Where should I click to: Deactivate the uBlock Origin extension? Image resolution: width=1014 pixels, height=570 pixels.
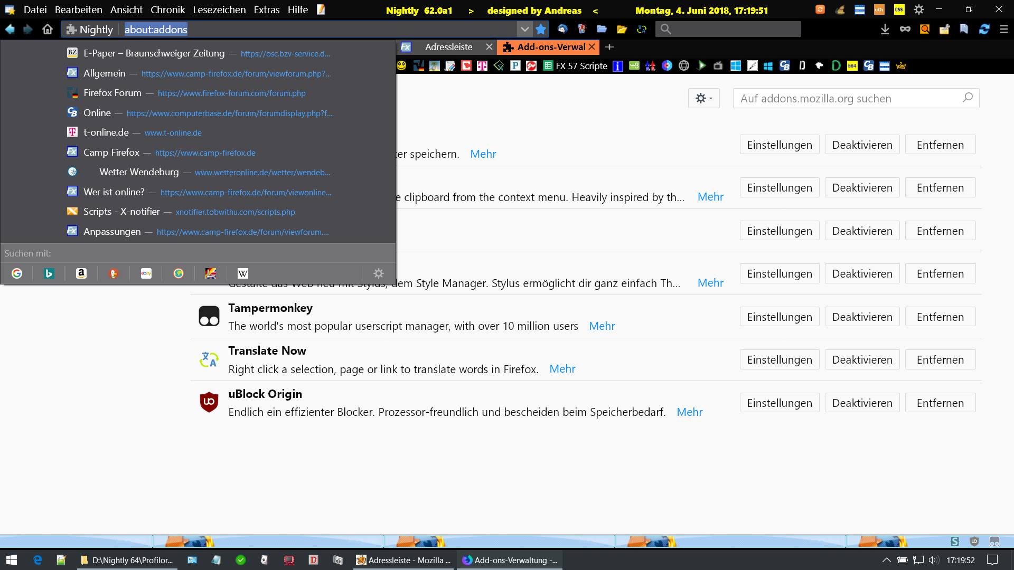862,403
